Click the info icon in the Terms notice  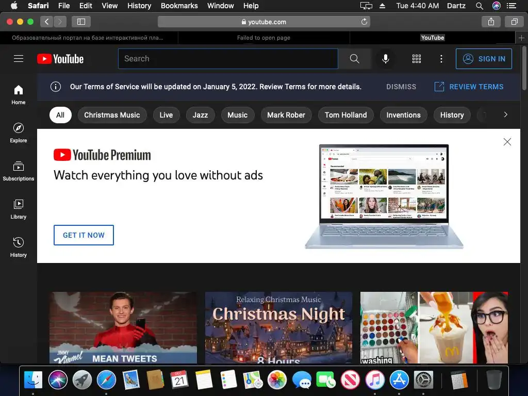[56, 87]
